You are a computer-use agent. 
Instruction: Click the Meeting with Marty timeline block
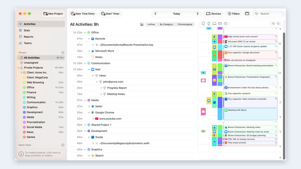(250, 114)
